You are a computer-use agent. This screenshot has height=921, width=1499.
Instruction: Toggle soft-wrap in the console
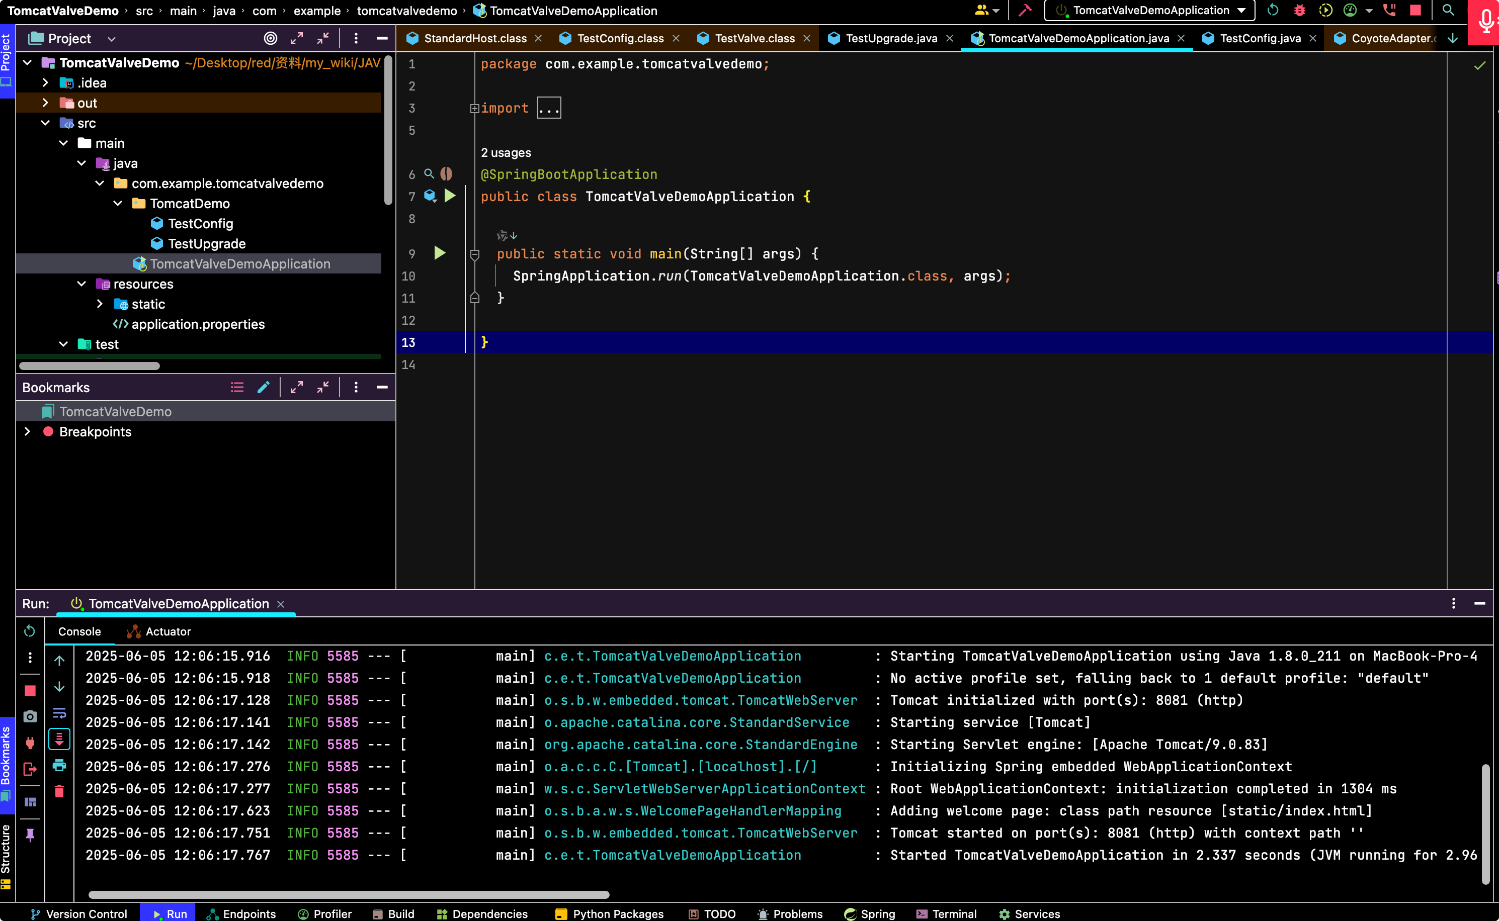coord(59,713)
